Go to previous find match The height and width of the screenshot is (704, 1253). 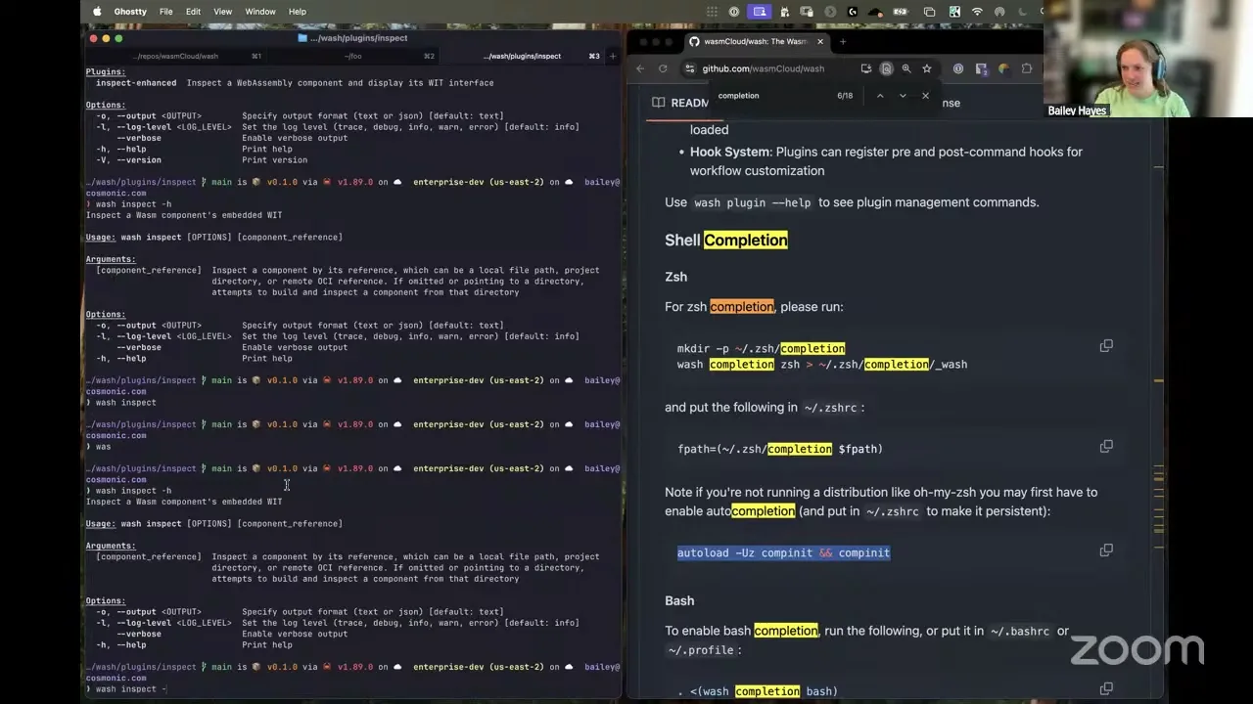880,96
